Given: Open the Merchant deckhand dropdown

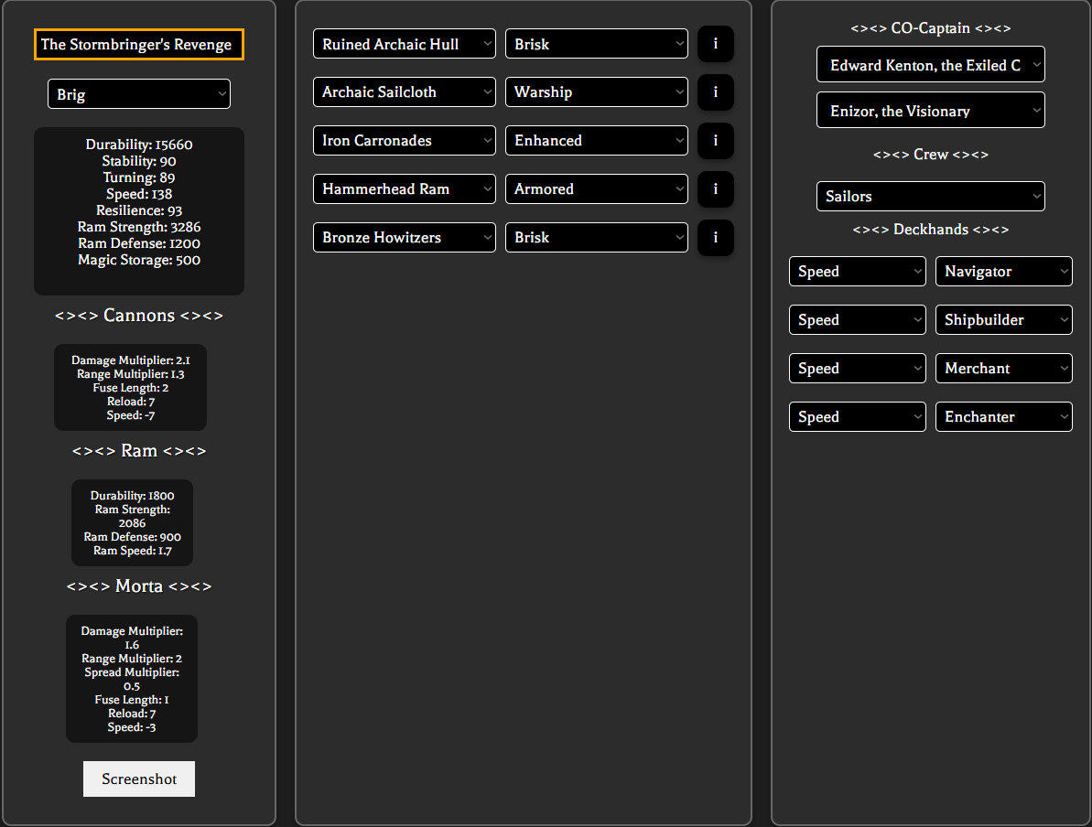Looking at the screenshot, I should 1004,369.
